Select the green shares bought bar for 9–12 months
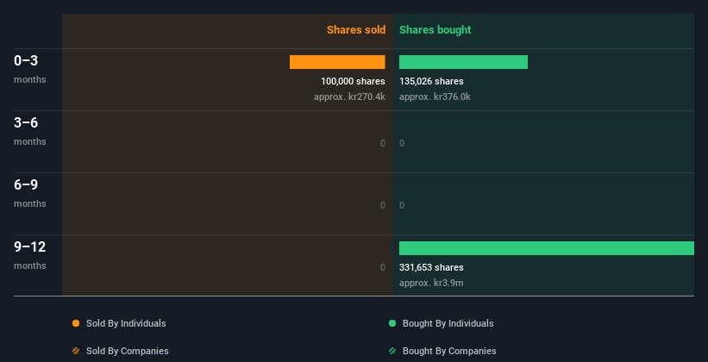 coord(547,248)
